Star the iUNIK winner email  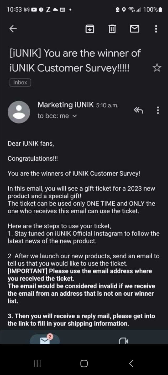click(x=157, y=68)
